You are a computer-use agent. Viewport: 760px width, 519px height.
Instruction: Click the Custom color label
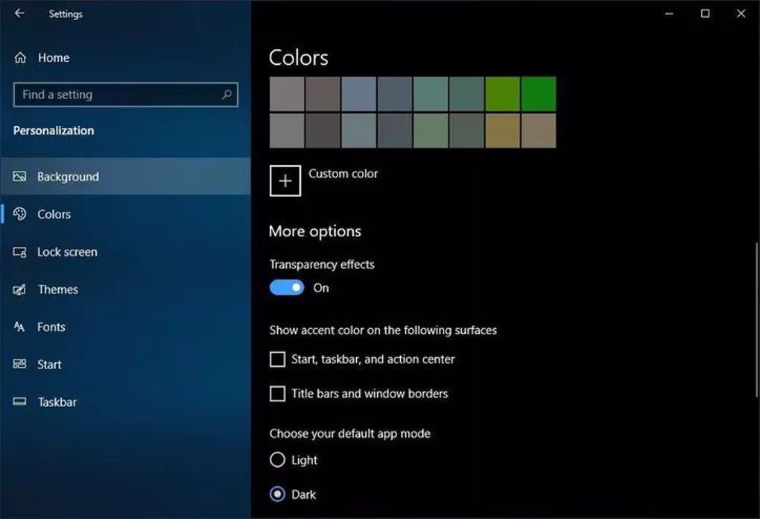[343, 174]
